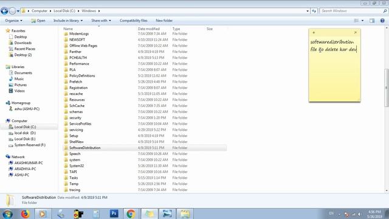Open the taskbar clock and date
The image size is (389, 219).
(x=374, y=214)
